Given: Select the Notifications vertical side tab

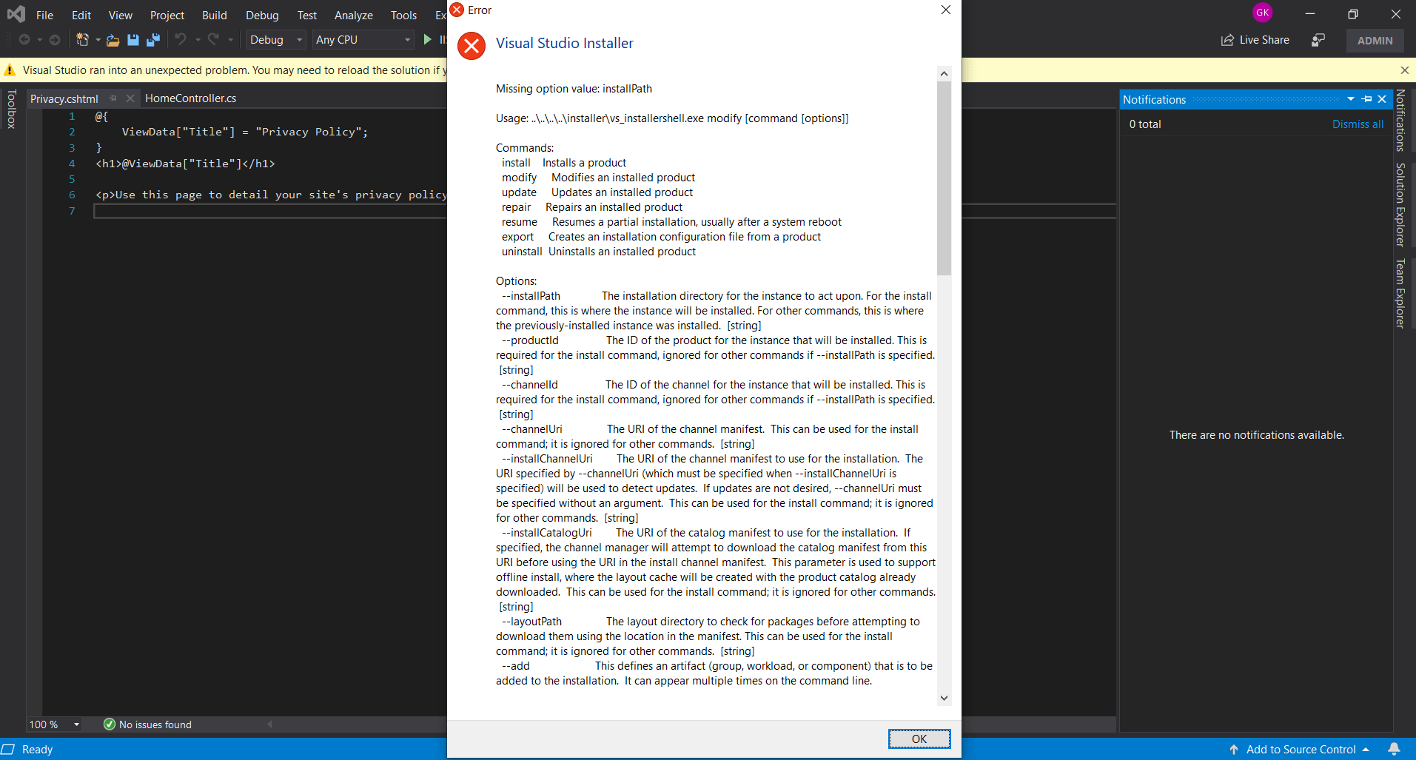Looking at the screenshot, I should click(1400, 121).
